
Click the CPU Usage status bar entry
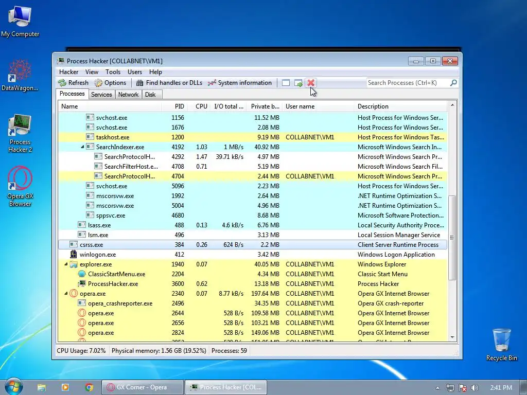(81, 351)
